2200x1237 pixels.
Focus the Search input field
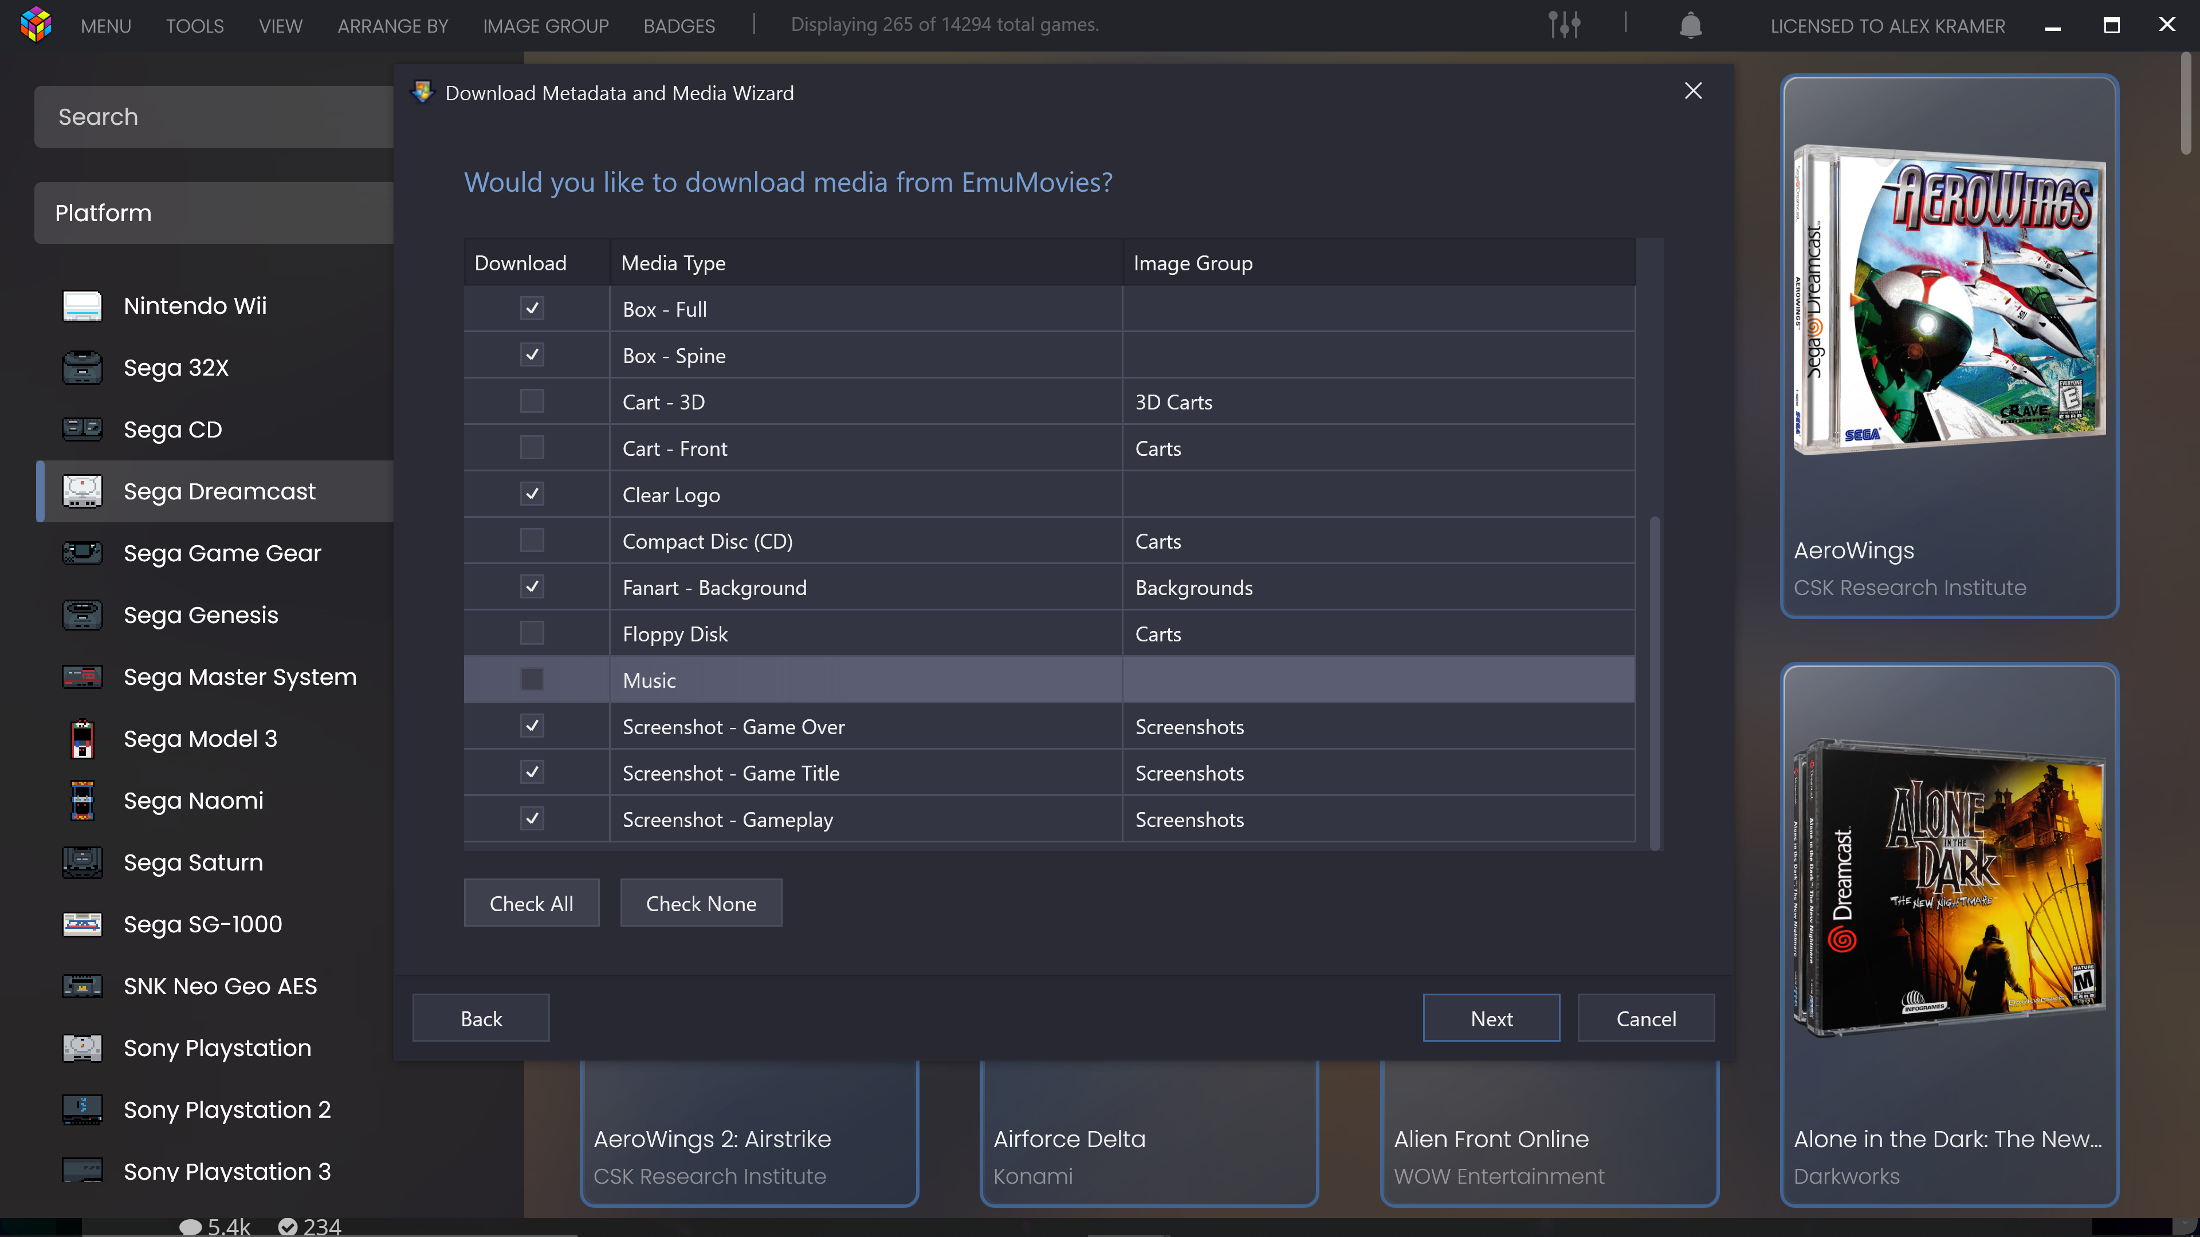tap(214, 116)
